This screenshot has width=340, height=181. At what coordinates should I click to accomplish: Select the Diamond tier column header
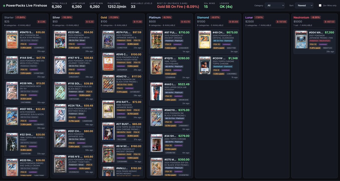[x=203, y=18]
